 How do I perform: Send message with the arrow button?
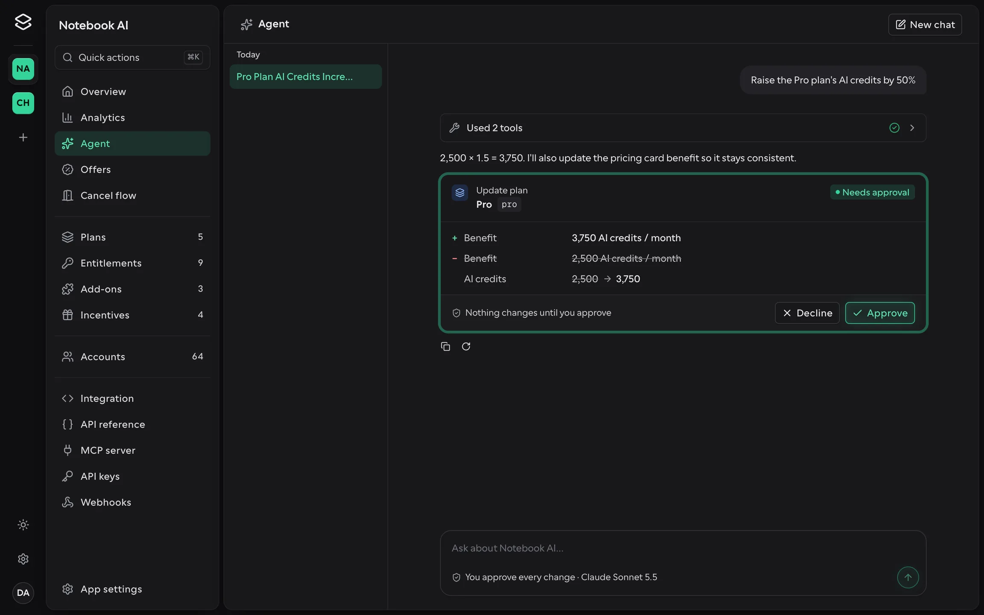pos(908,577)
